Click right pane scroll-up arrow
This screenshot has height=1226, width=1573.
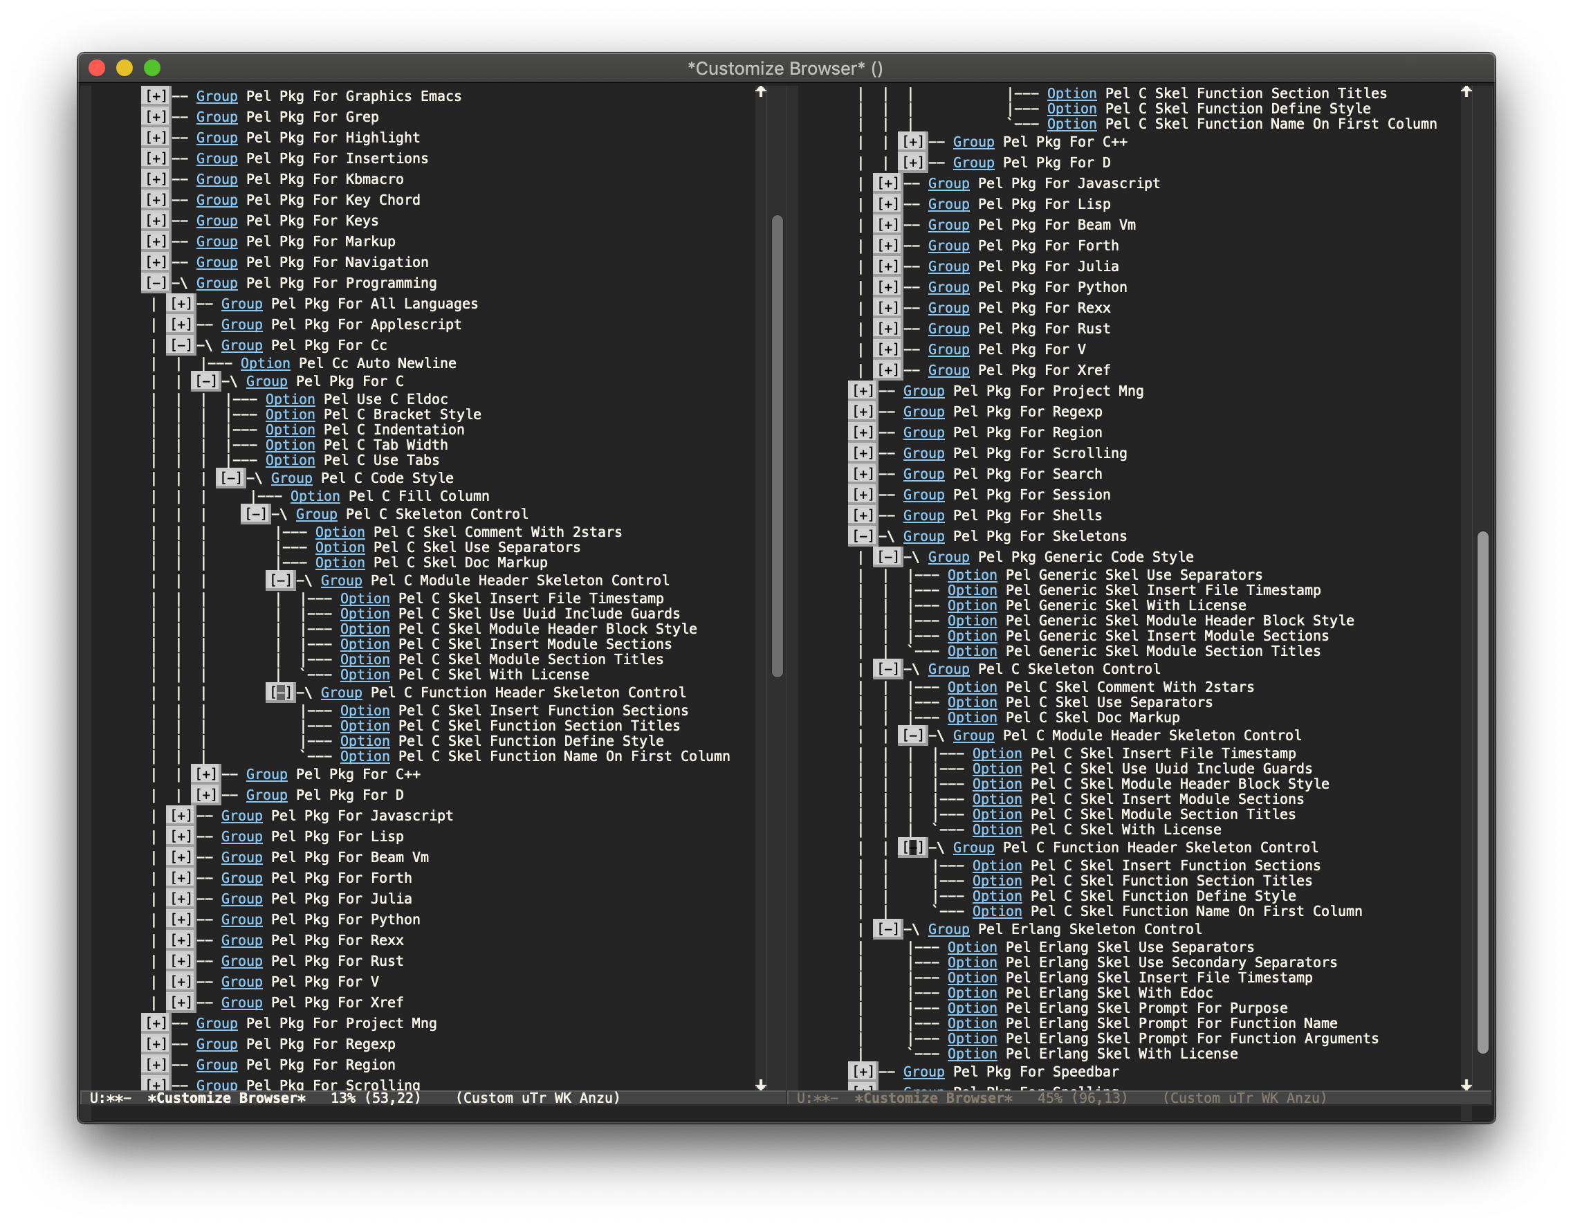(1466, 91)
